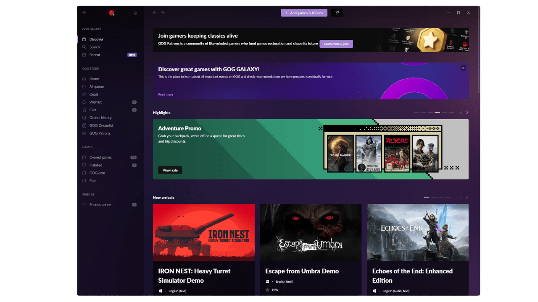Click the Installed count badge
Screen dimensions: 538x302
[134, 165]
